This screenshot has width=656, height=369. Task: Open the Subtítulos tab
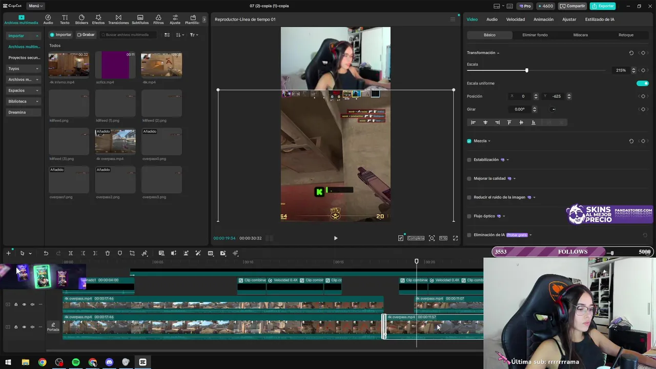(140, 19)
